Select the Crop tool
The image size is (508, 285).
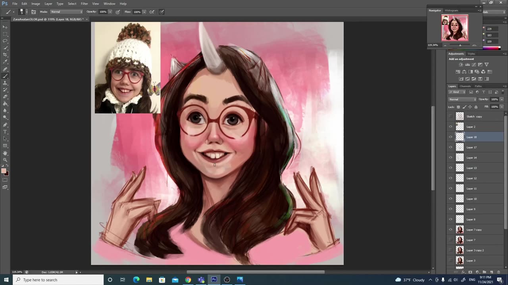point(5,55)
